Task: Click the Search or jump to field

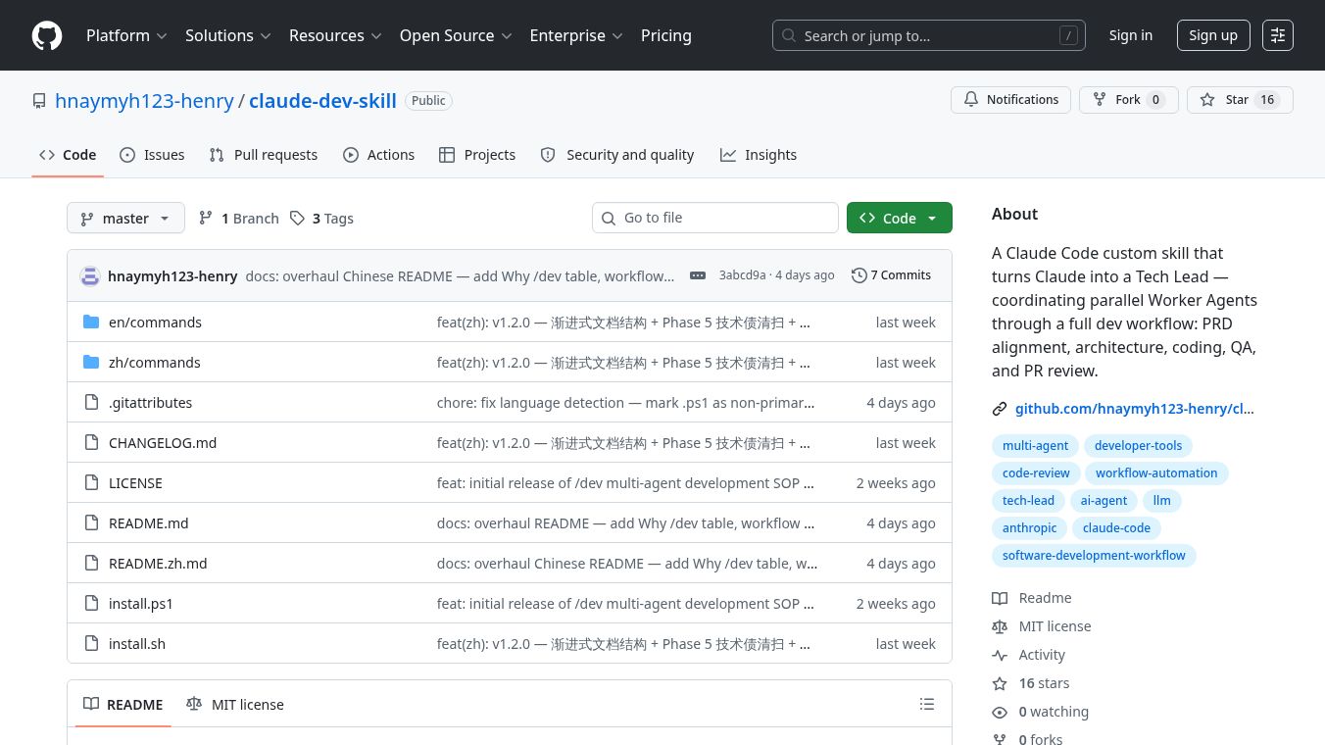Action: pyautogui.click(x=929, y=35)
